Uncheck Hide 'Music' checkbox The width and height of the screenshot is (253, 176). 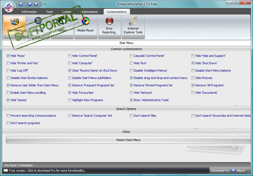8,56
